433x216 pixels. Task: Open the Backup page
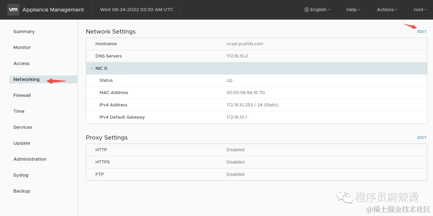(22, 191)
